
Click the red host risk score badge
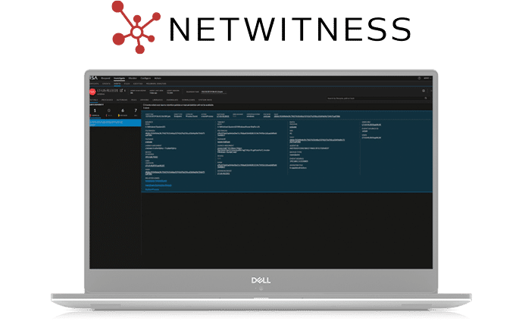point(92,92)
